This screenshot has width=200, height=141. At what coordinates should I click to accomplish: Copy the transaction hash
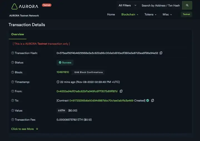tap(161, 53)
